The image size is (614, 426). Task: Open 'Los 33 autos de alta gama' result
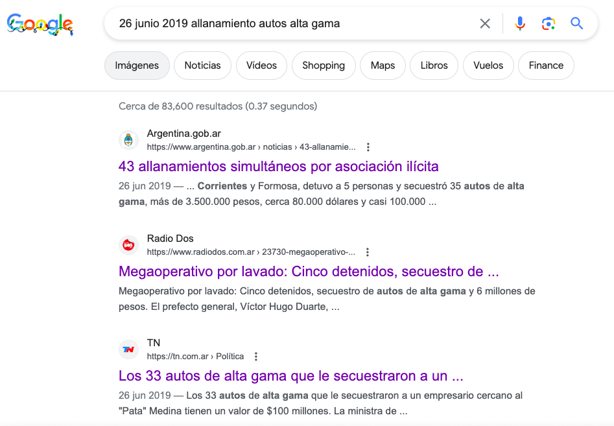tap(291, 376)
